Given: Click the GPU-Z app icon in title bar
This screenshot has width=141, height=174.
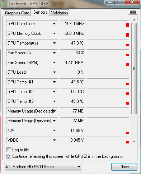Looking at the screenshot, I should pos(4,3).
